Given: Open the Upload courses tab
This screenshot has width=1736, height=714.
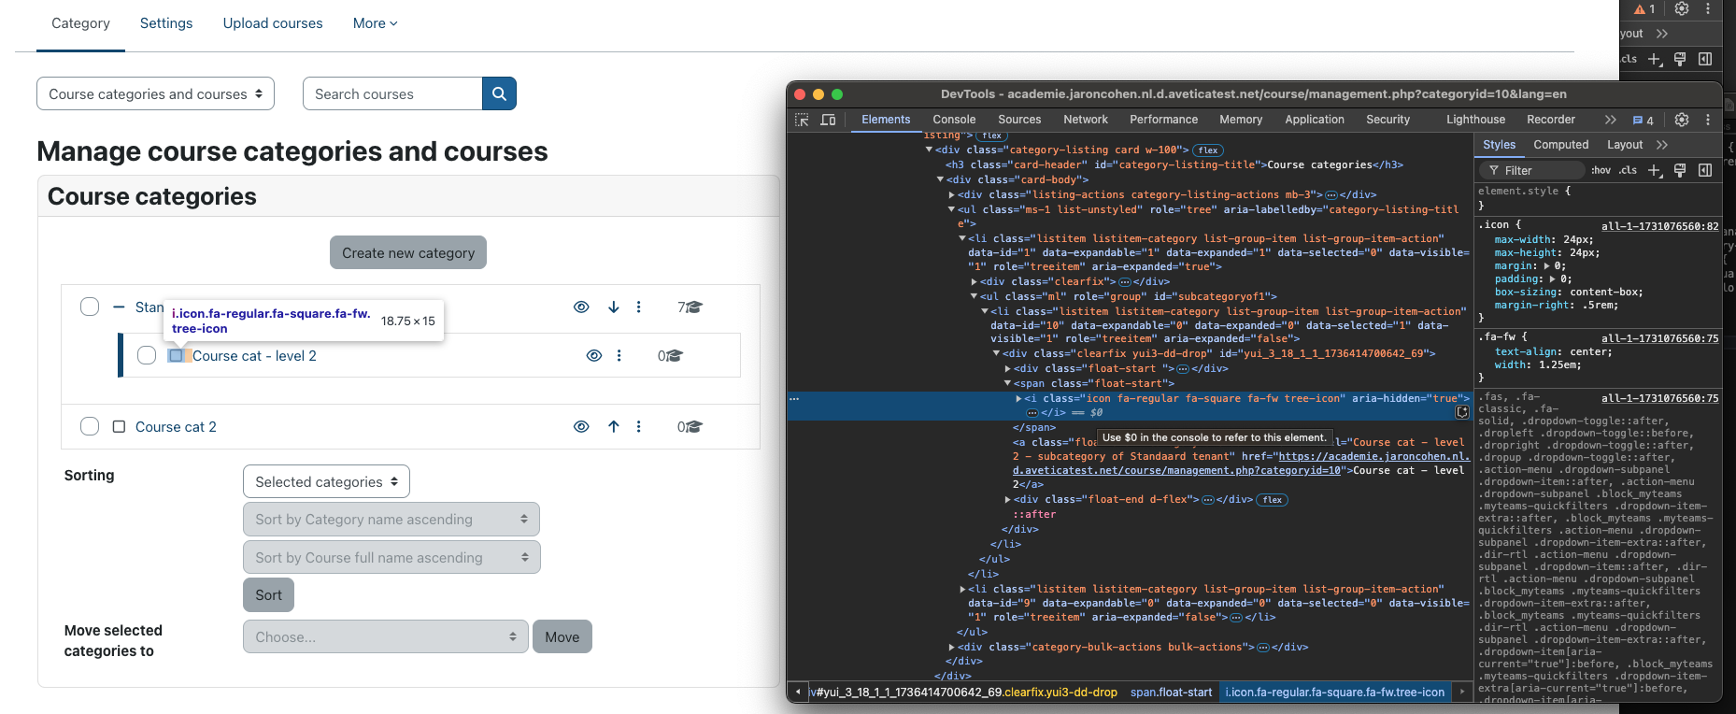Looking at the screenshot, I should (273, 23).
